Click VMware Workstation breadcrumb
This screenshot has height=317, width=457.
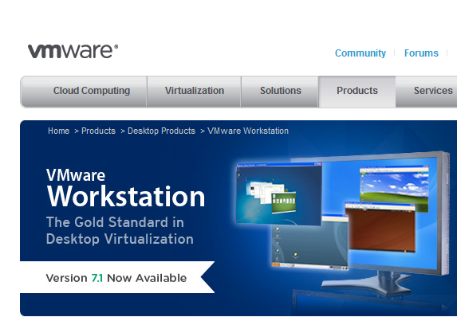(x=248, y=131)
